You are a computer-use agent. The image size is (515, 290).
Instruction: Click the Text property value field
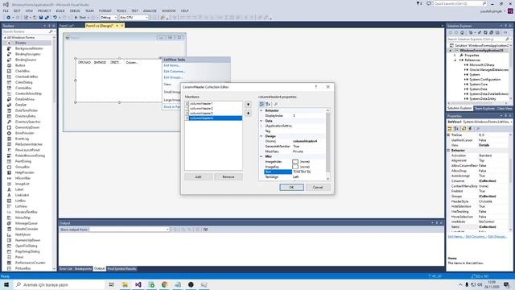[309, 172]
